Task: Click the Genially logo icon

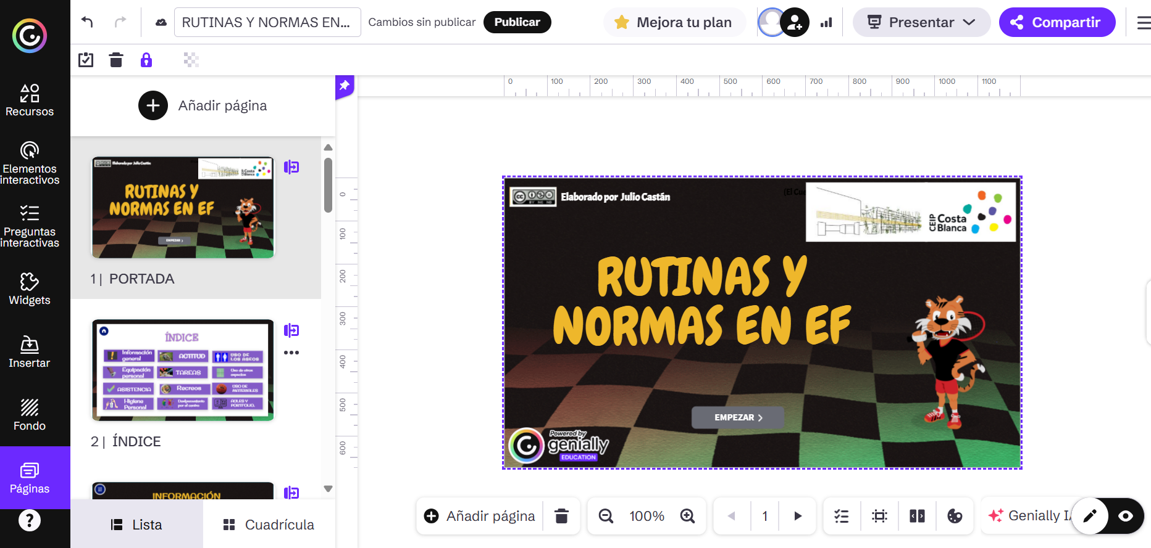Action: (x=30, y=36)
